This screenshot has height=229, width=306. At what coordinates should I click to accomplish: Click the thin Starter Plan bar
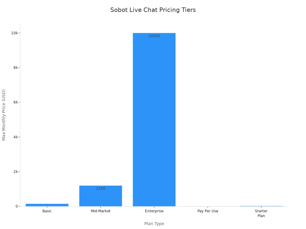[261, 206]
